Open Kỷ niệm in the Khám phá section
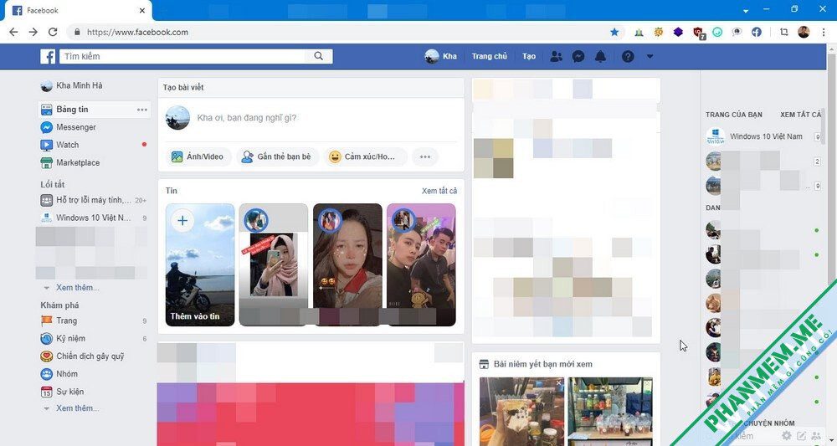 (63, 338)
